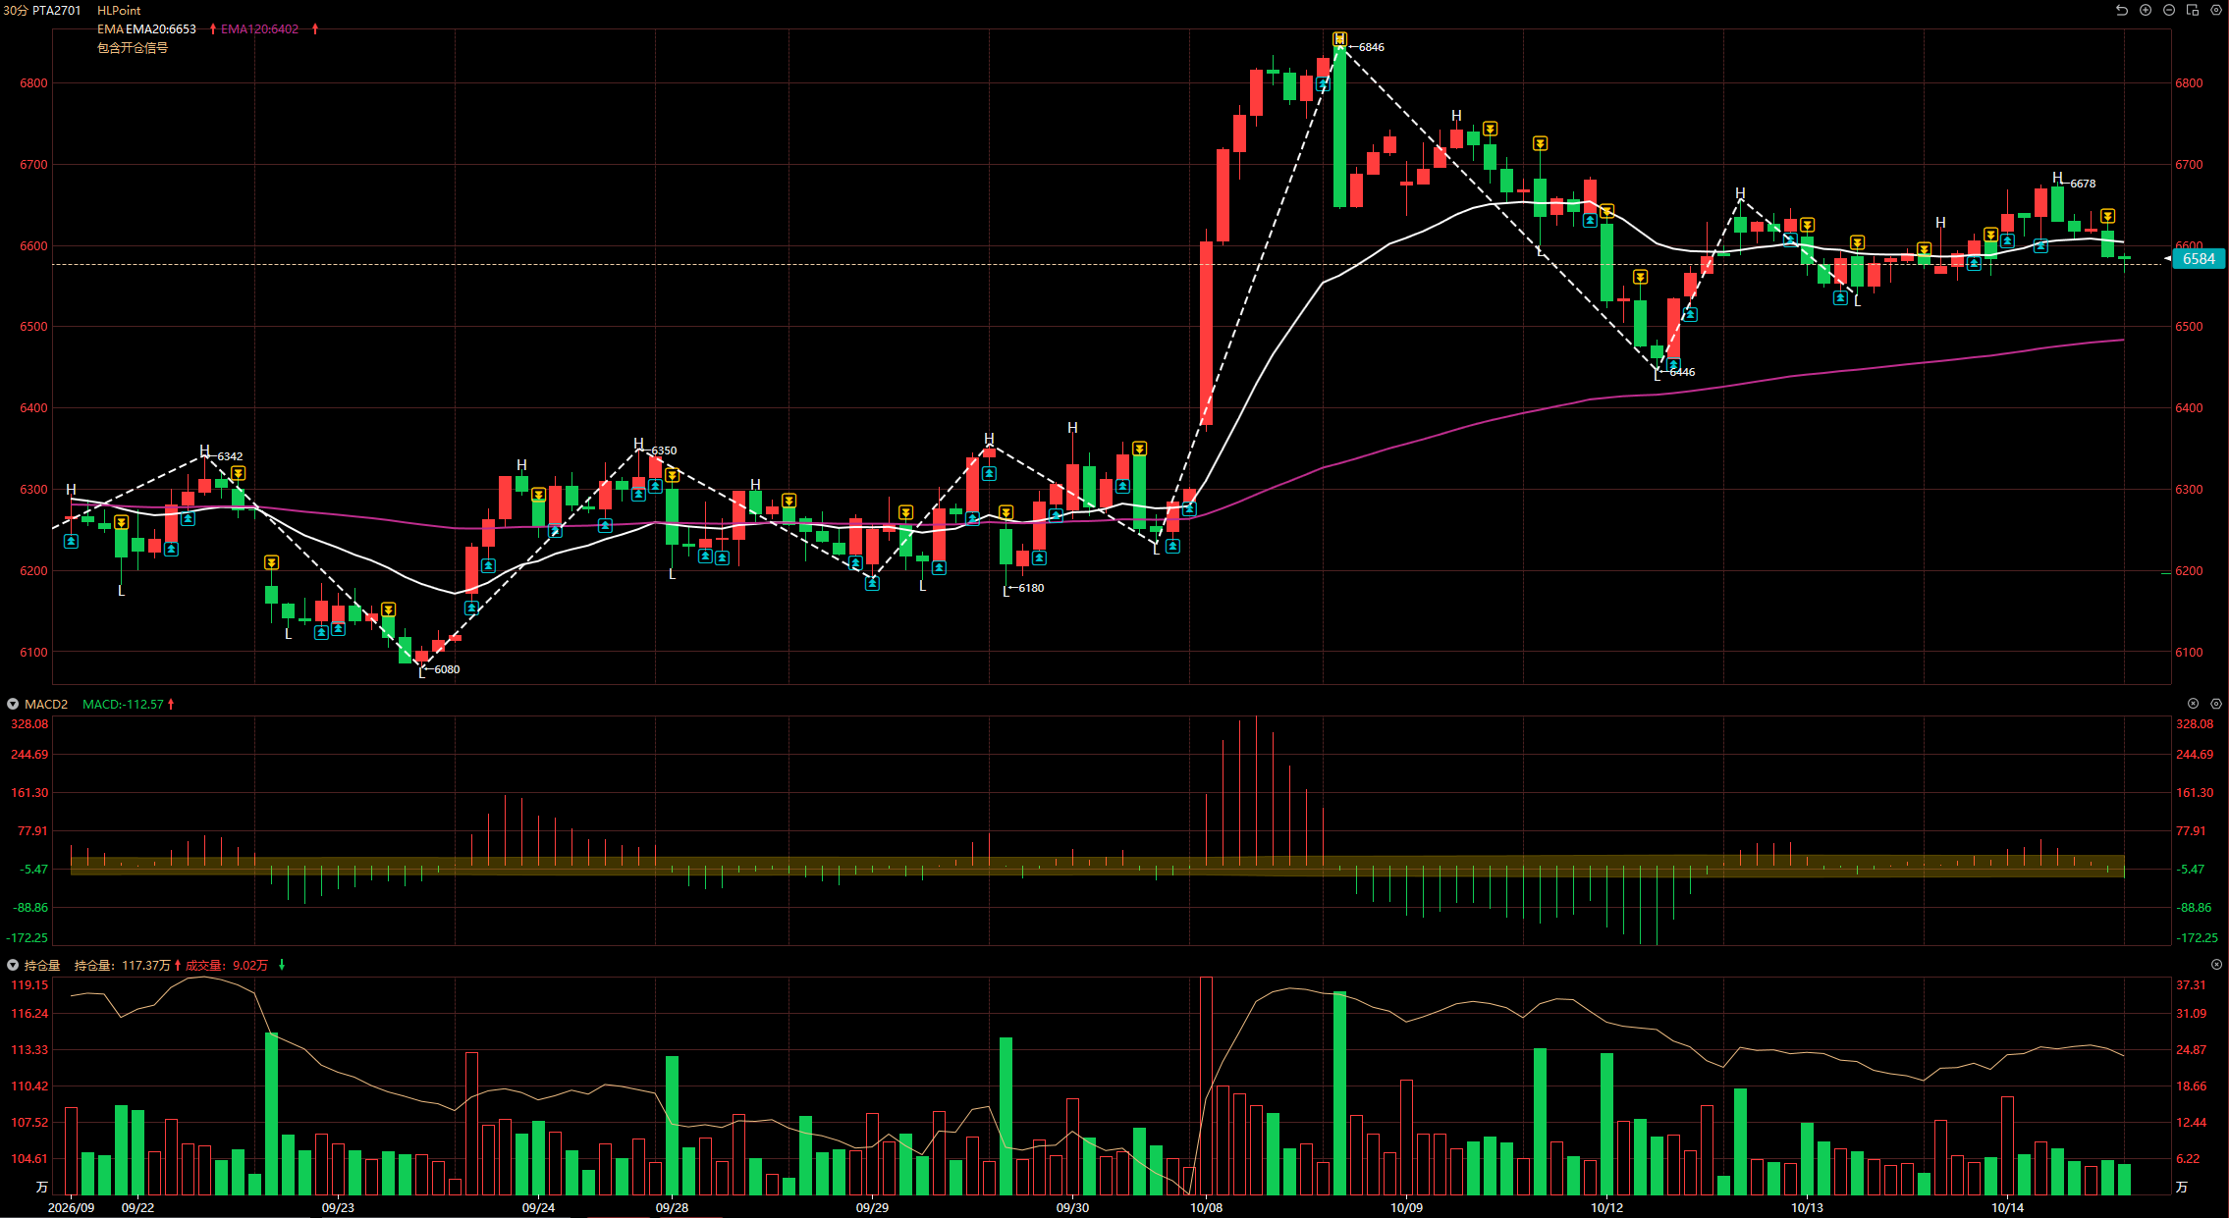Image resolution: width=2229 pixels, height=1218 pixels.
Task: Click the undo arrow icon in chart toolbar
Action: [x=2121, y=10]
